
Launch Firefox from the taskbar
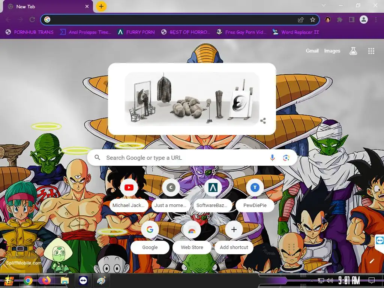point(46,280)
